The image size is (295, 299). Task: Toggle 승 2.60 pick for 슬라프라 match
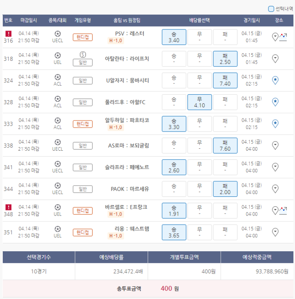[x=174, y=167]
